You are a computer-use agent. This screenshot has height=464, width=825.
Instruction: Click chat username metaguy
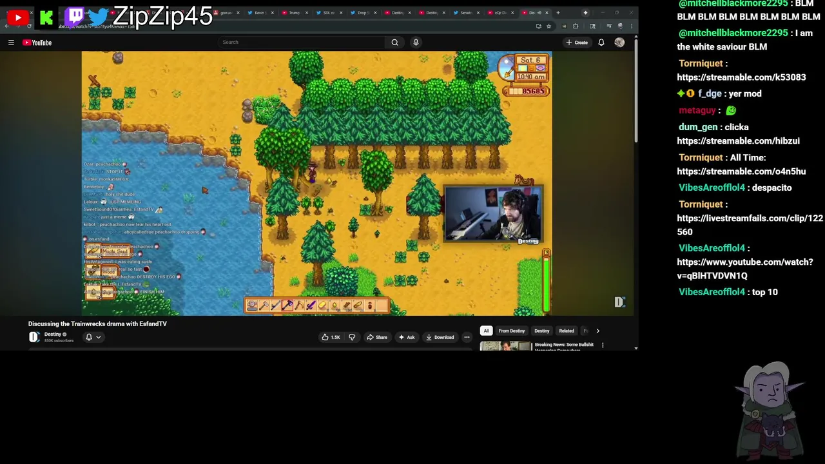[697, 110]
